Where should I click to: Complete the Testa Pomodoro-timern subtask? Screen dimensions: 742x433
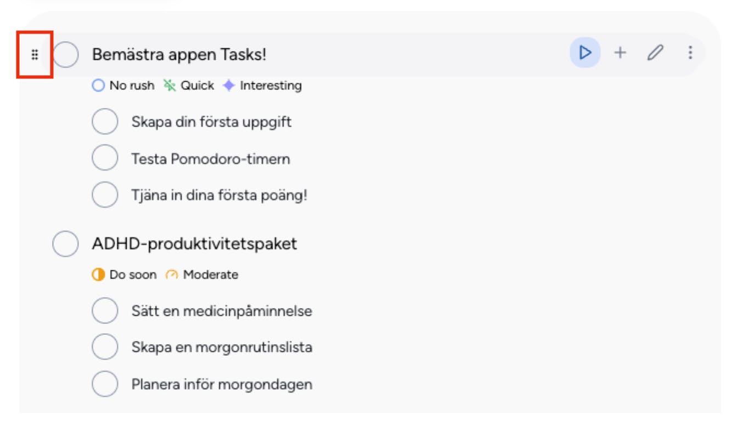click(105, 158)
